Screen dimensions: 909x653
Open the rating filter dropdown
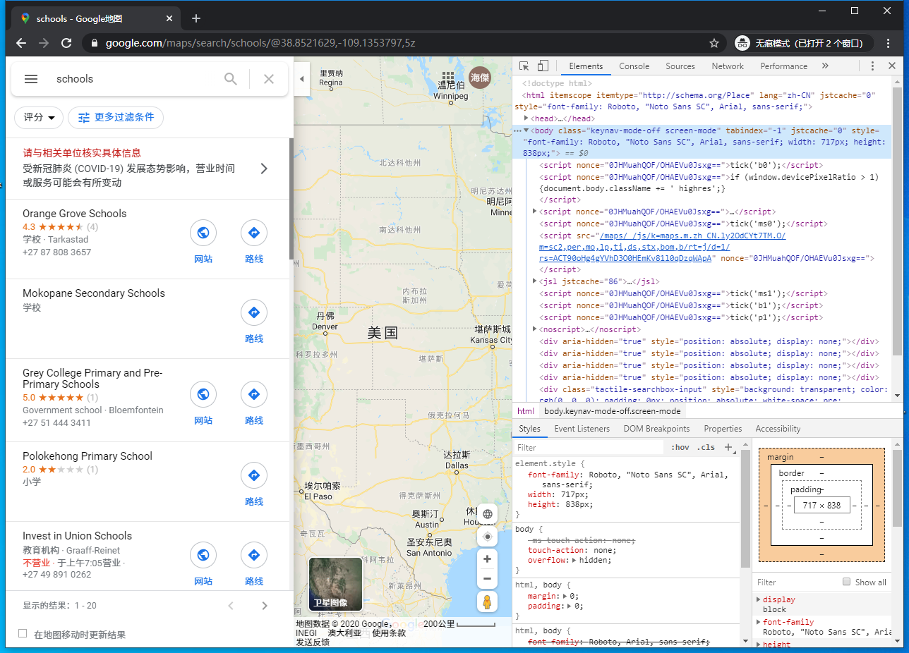pyautogui.click(x=39, y=118)
